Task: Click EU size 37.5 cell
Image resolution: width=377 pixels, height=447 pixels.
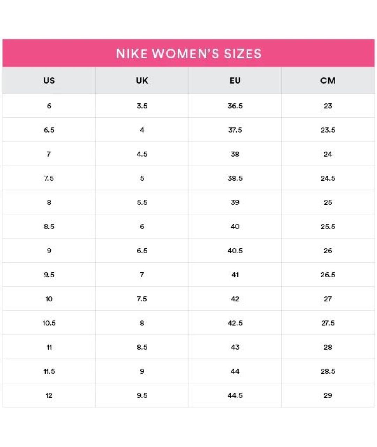Action: (x=235, y=130)
